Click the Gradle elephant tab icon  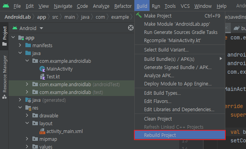click(236, 28)
